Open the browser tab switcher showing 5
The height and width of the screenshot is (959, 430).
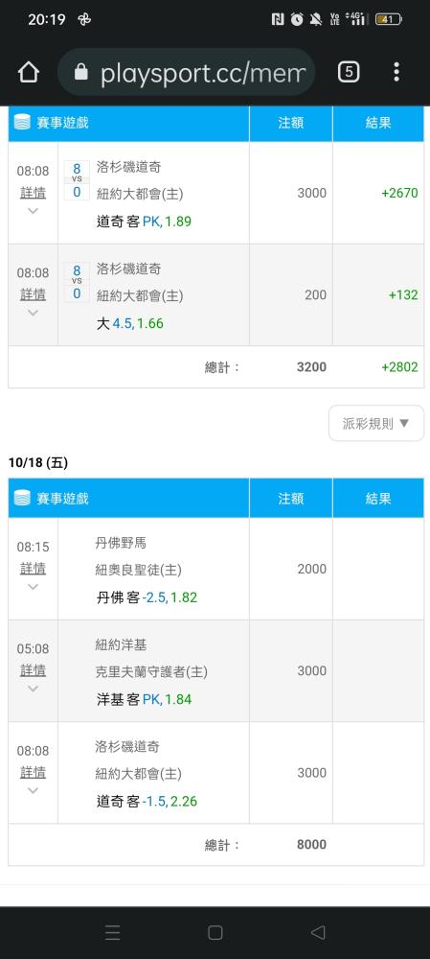click(349, 72)
